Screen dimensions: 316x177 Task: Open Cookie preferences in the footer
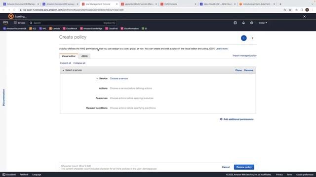305,175
